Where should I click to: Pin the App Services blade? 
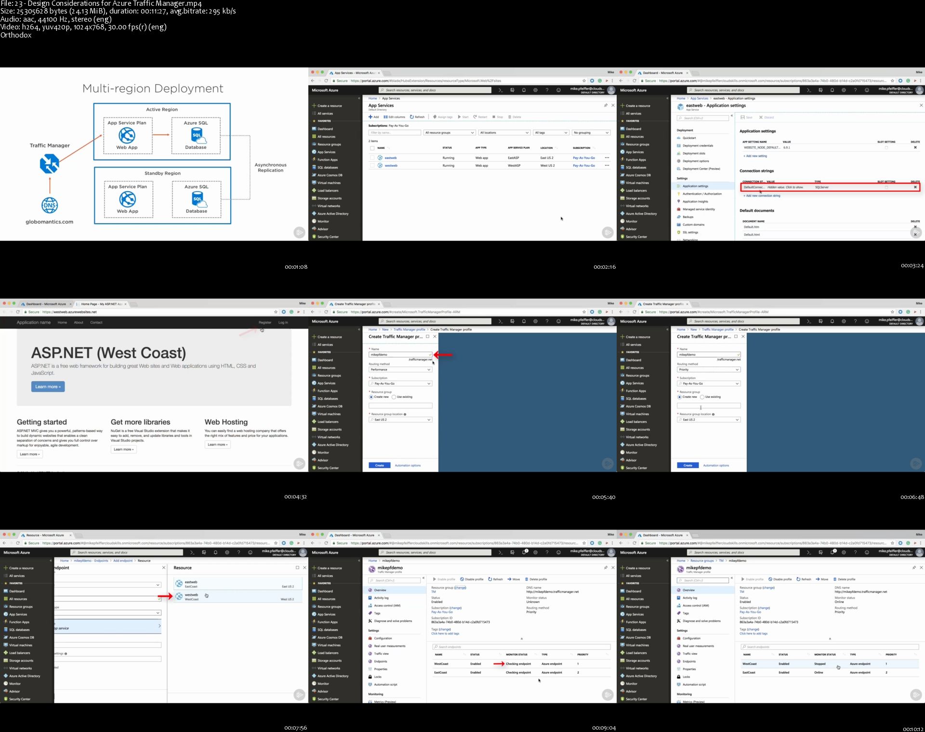coord(606,105)
